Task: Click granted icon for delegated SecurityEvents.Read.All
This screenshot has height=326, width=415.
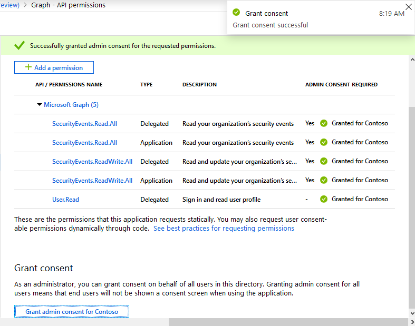Action: (324, 123)
